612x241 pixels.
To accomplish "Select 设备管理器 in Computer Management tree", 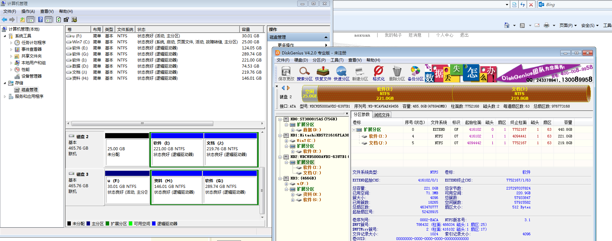I will click(x=32, y=76).
